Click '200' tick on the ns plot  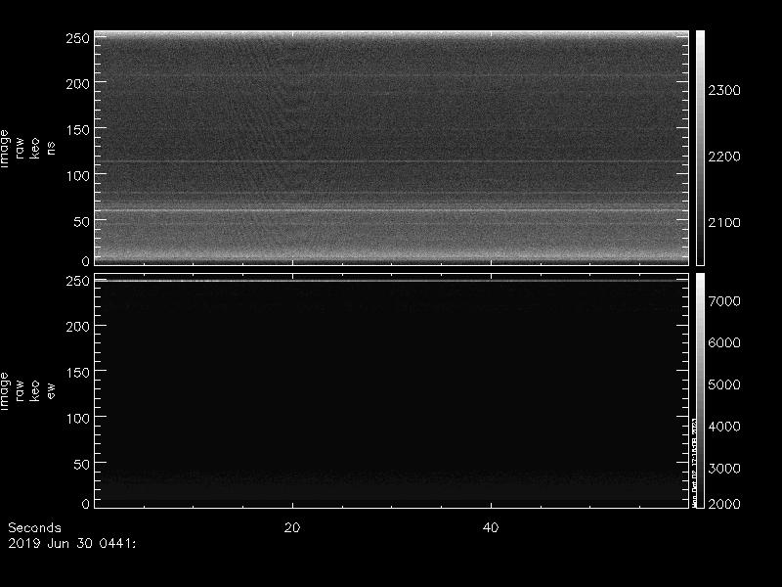pos(77,84)
